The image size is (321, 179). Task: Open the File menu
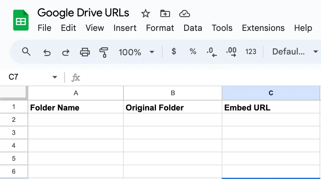coord(44,28)
